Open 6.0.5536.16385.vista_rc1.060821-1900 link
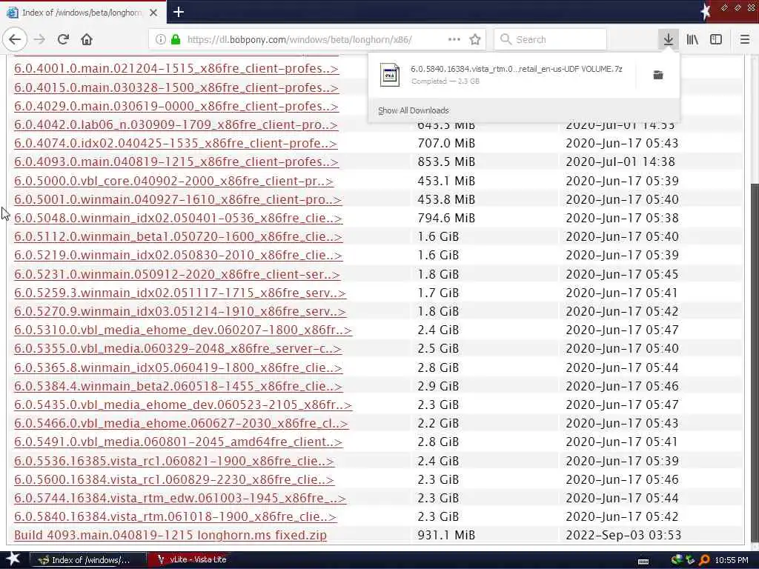759x569 pixels. coord(174,461)
